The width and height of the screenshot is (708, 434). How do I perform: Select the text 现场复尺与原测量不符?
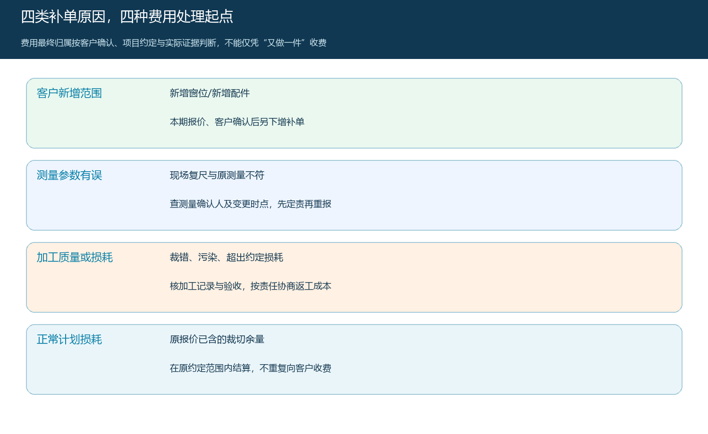217,175
